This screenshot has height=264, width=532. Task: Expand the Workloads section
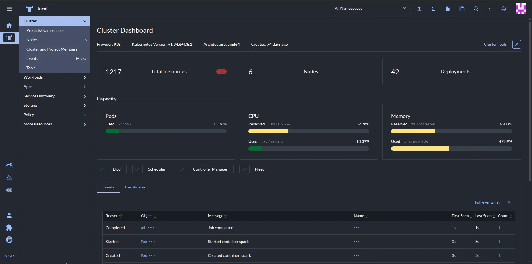pyautogui.click(x=54, y=77)
